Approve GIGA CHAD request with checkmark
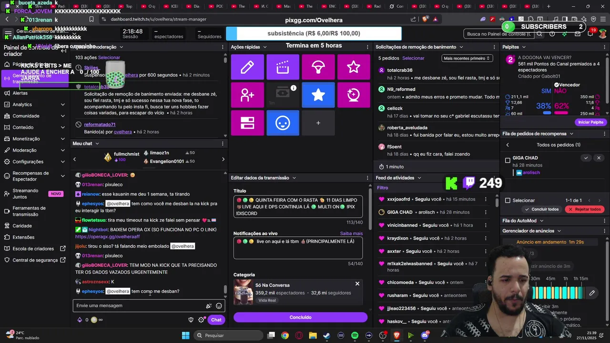 pyautogui.click(x=586, y=158)
